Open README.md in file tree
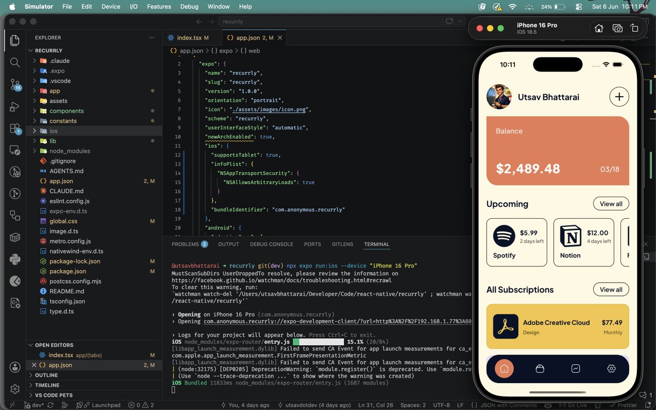Image resolution: width=656 pixels, height=410 pixels. 67,291
